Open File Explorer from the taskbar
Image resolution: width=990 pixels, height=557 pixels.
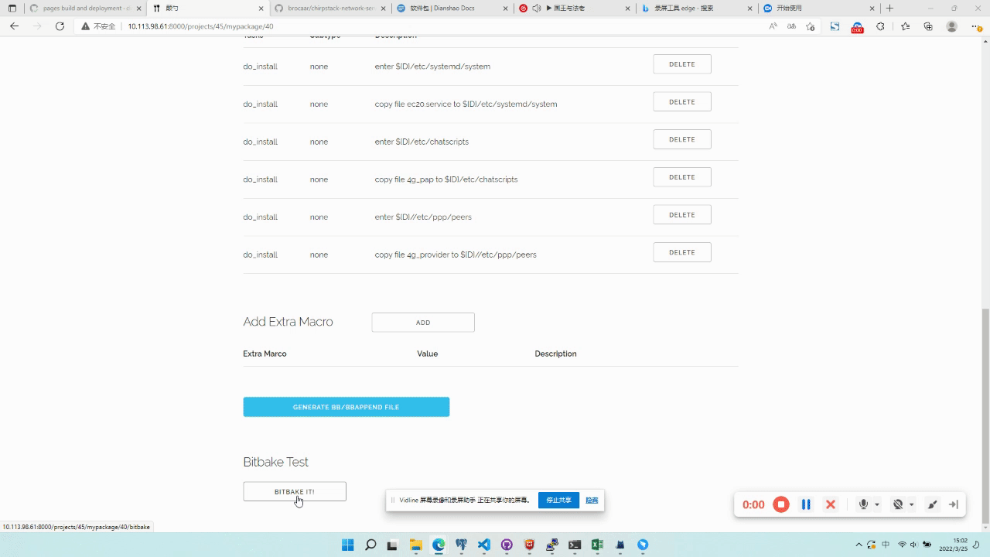[415, 545]
